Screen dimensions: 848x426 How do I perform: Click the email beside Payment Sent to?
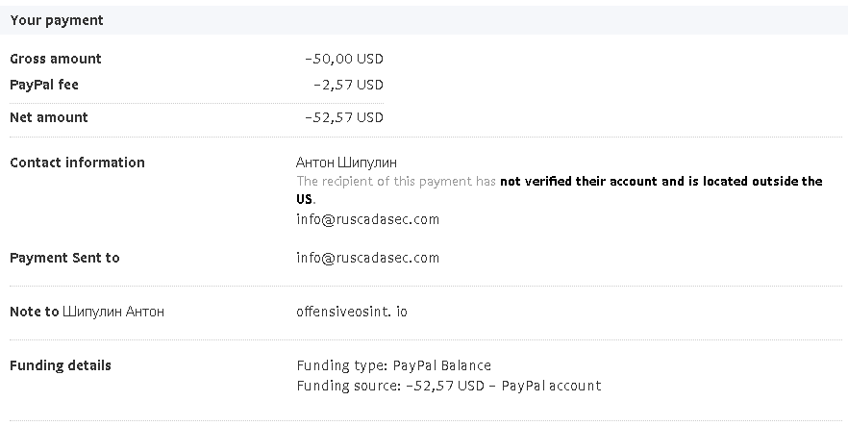point(367,258)
